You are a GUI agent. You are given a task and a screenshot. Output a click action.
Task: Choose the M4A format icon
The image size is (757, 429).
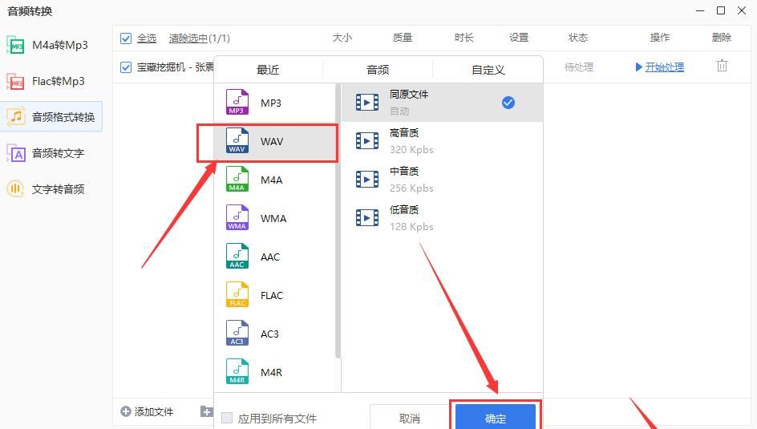pos(237,180)
